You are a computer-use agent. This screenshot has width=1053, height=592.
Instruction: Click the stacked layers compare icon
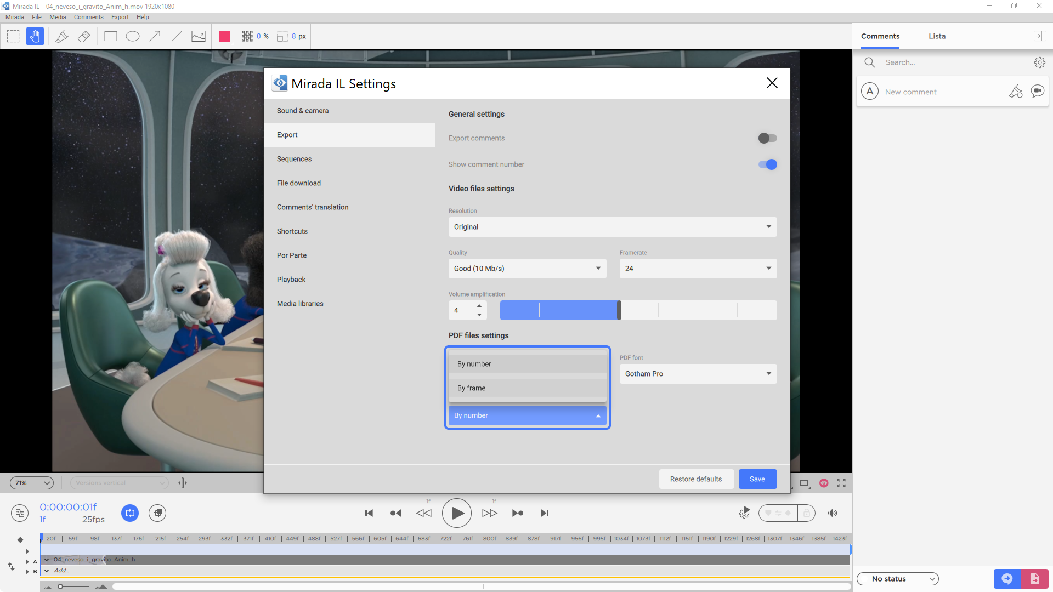pyautogui.click(x=157, y=513)
